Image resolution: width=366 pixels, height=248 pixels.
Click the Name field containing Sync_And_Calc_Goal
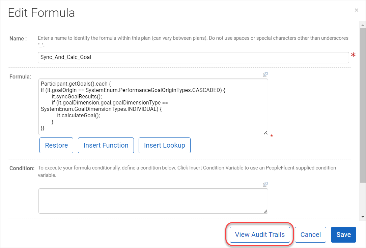193,57
